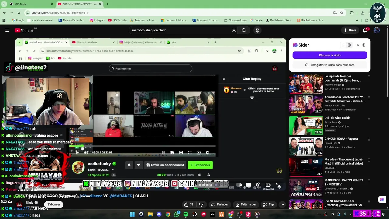Open options for CHKOUN HOWA - Rappeur video
The image size is (389, 219).
(x=369, y=139)
